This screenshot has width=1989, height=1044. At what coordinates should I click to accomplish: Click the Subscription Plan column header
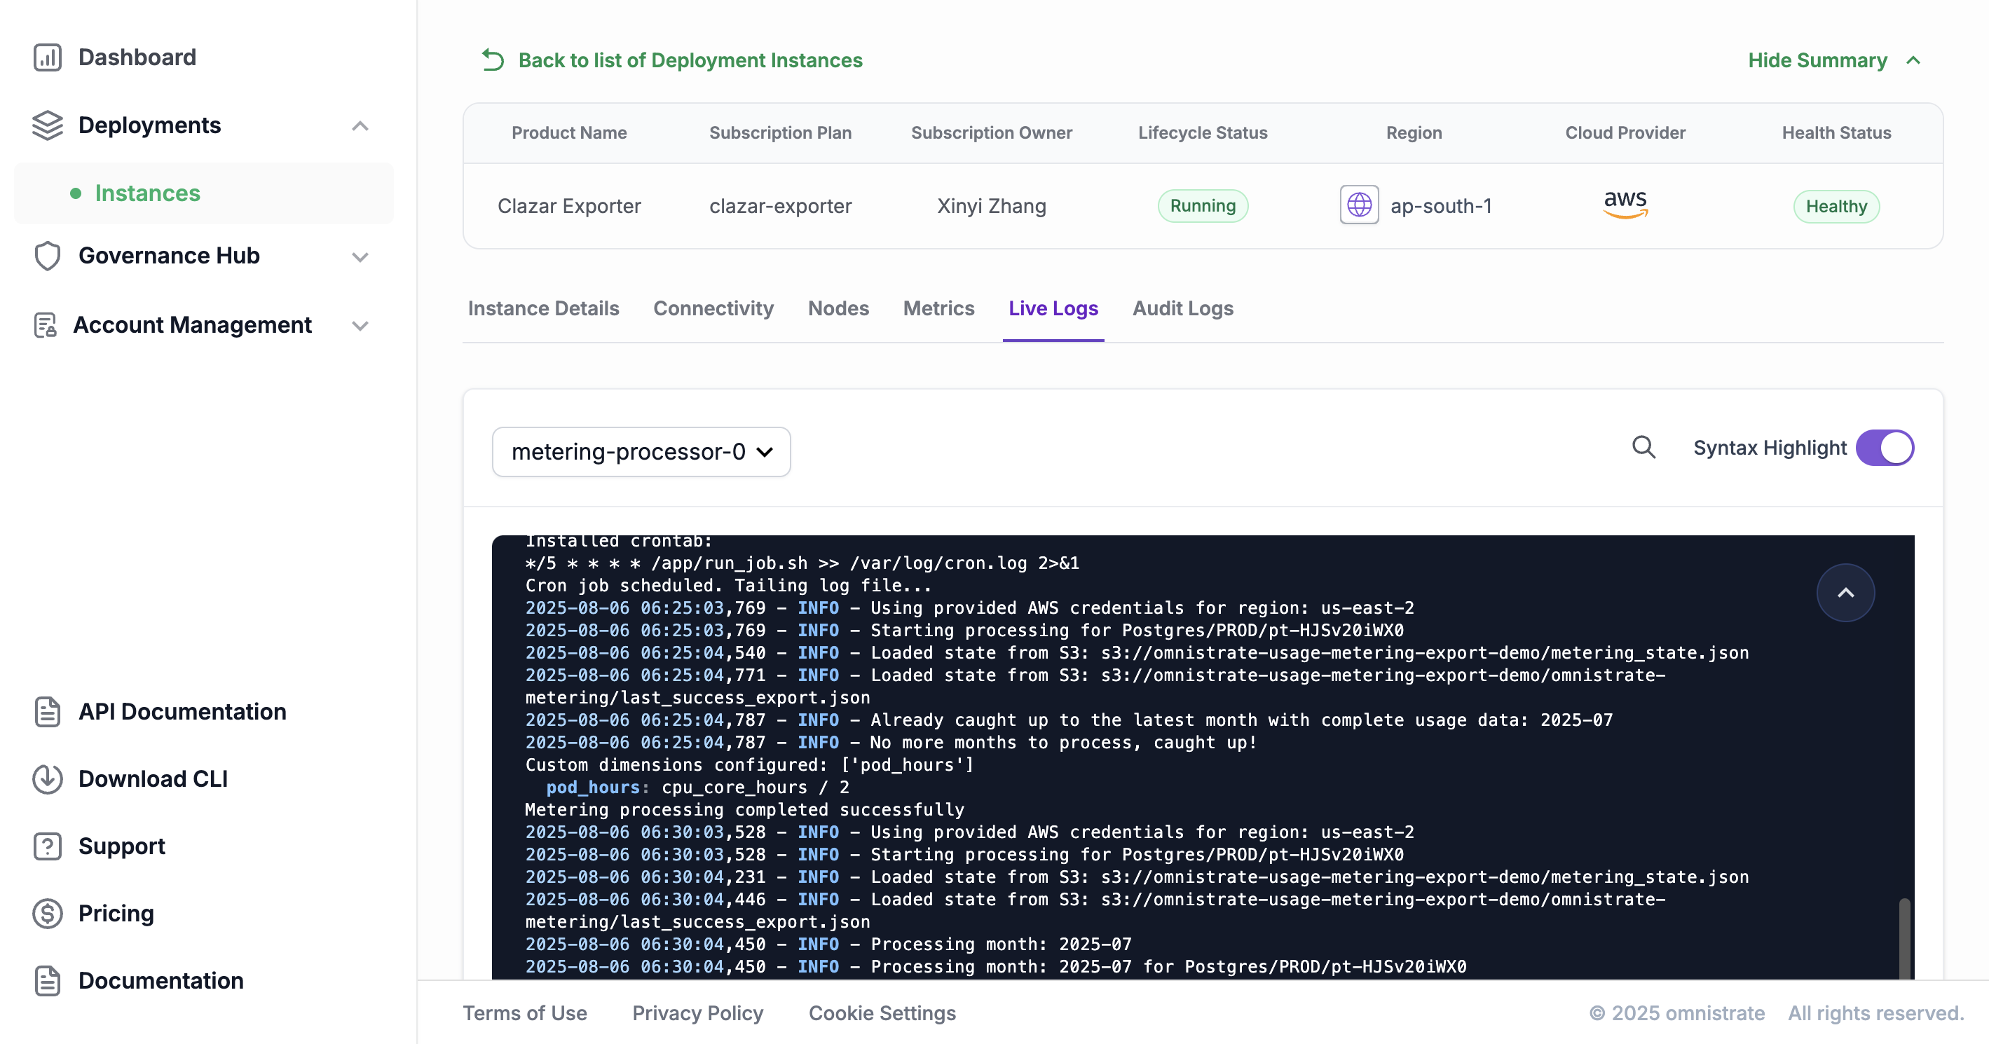pyautogui.click(x=780, y=132)
